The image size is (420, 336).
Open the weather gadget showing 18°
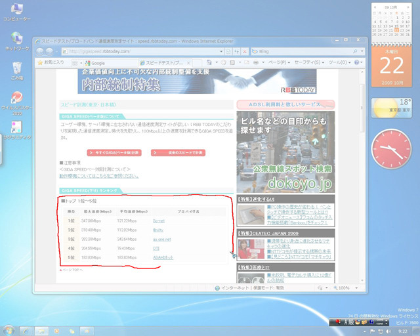tap(391, 108)
